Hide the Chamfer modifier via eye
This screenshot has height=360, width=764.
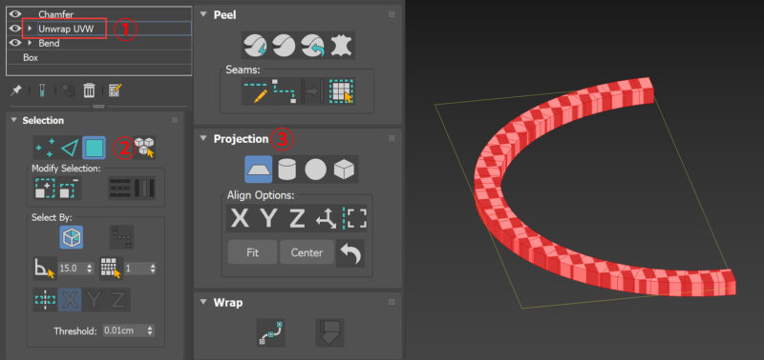15,14
